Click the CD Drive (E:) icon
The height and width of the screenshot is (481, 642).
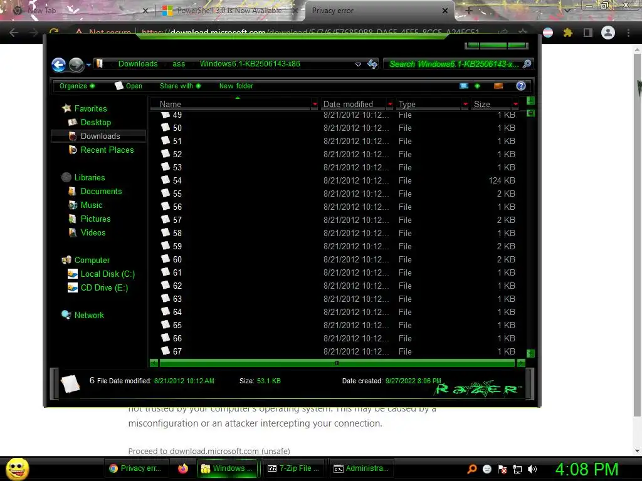73,288
